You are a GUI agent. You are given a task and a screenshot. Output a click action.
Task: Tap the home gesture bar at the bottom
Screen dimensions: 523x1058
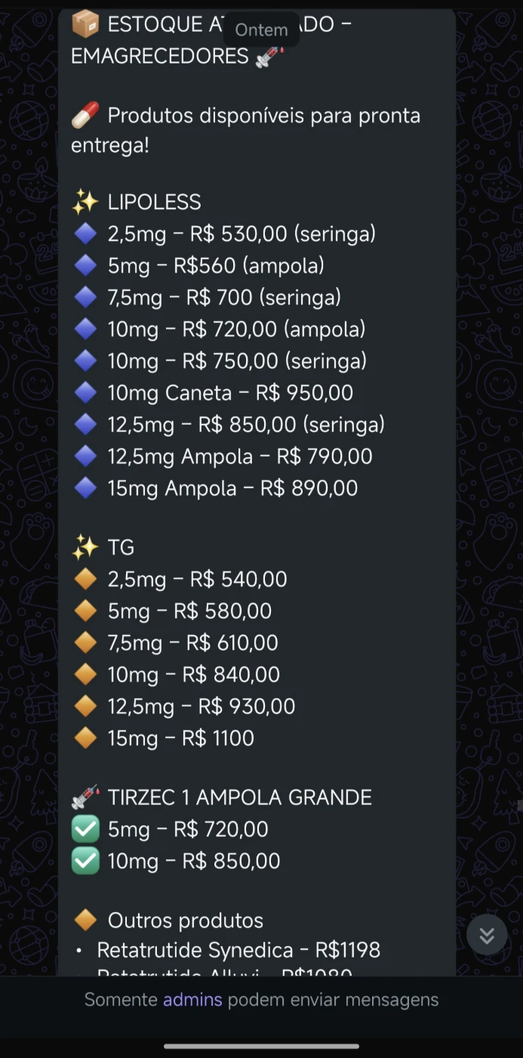click(x=261, y=1047)
